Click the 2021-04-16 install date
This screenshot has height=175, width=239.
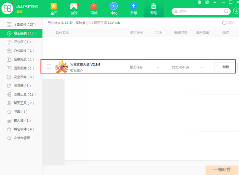(180, 67)
